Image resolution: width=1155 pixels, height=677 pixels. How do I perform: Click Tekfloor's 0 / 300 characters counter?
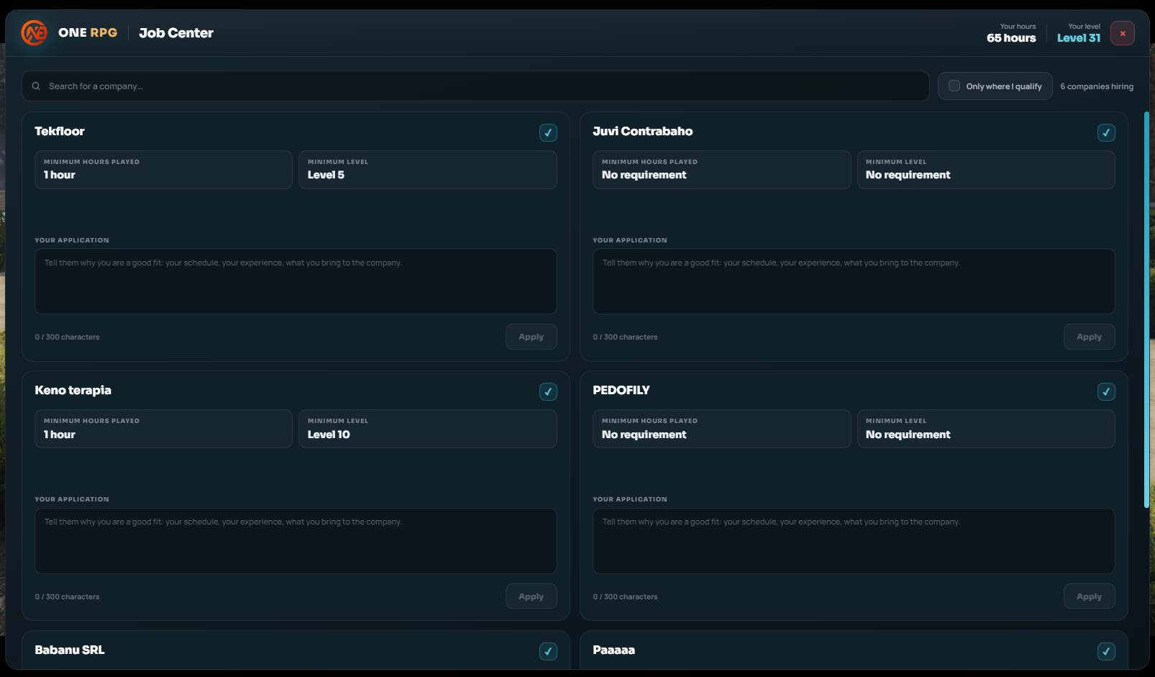coord(68,337)
